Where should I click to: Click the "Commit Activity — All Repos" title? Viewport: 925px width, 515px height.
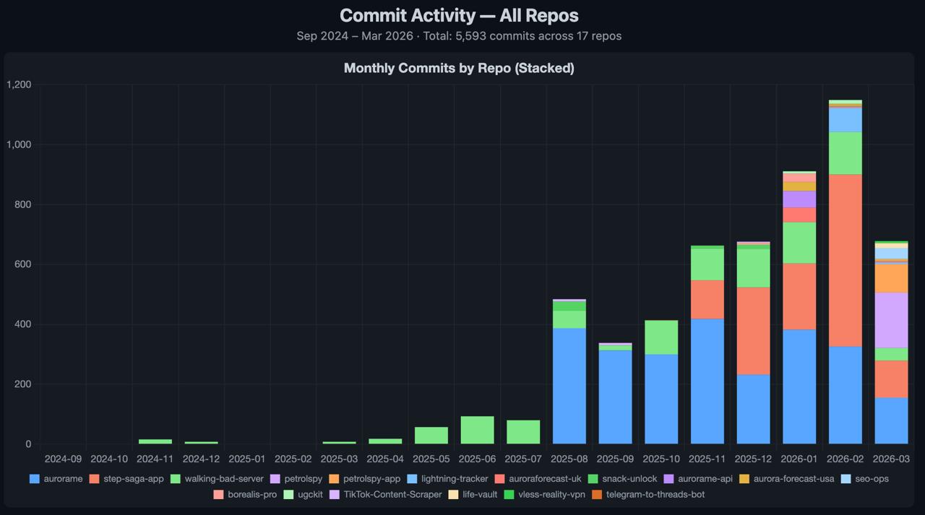(459, 15)
